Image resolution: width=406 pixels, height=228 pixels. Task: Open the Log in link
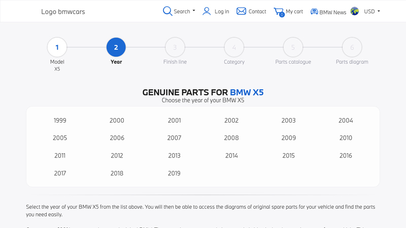coord(222,11)
